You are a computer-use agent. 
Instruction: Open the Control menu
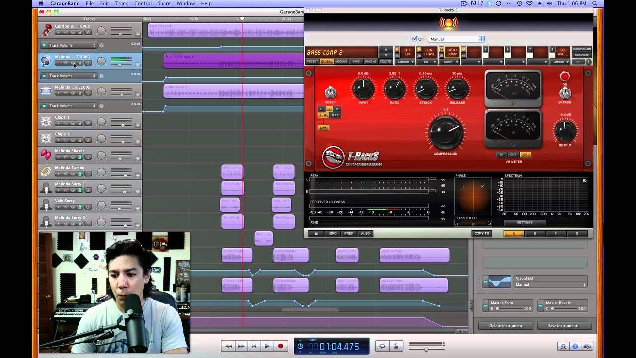pos(143,3)
